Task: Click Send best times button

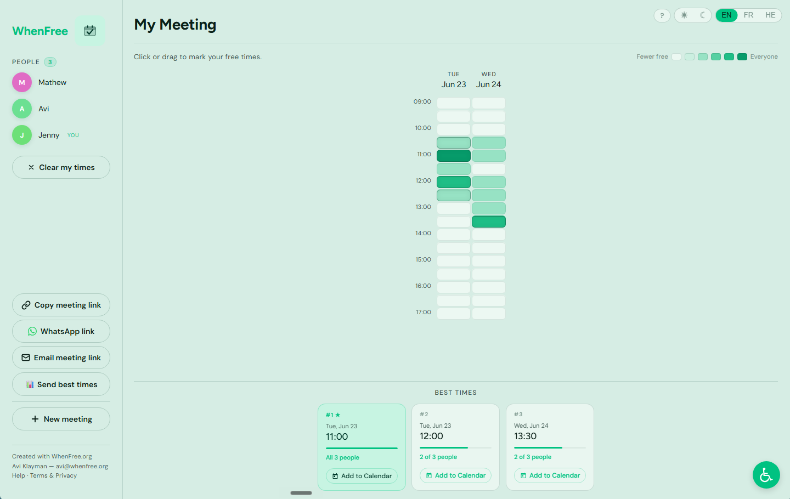Action: (61, 384)
